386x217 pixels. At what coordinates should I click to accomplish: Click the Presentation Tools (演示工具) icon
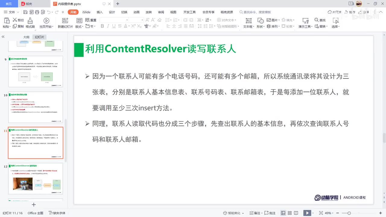tap(305, 20)
